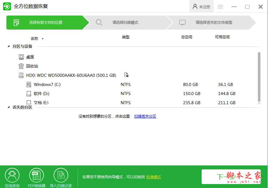Click the Windows7 (C:) drive icon
This screenshot has height=188, width=268.
coord(29,84)
